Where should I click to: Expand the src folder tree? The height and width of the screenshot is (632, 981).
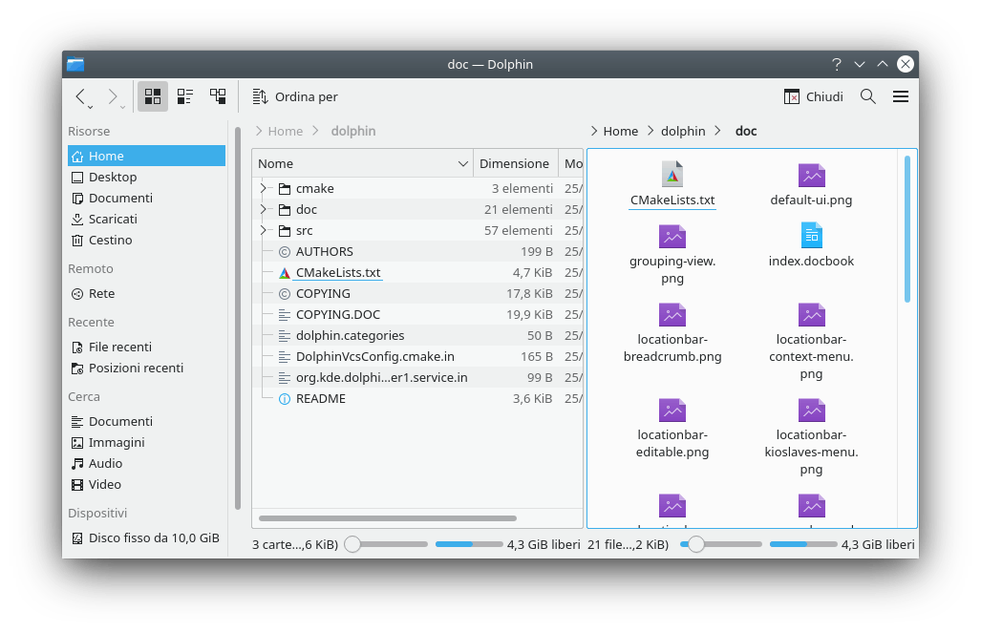(x=264, y=230)
